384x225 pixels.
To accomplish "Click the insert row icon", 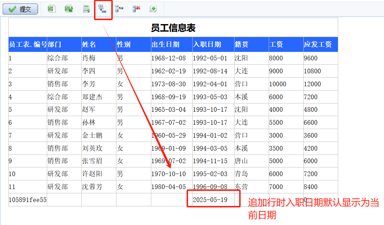I will click(x=119, y=9).
